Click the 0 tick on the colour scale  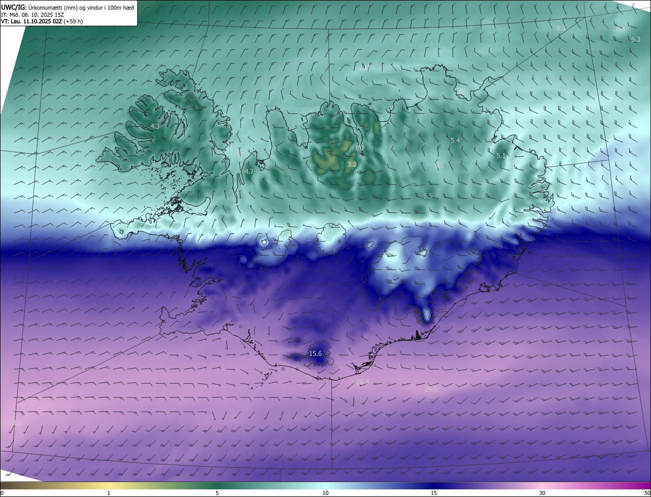[x=2, y=493]
